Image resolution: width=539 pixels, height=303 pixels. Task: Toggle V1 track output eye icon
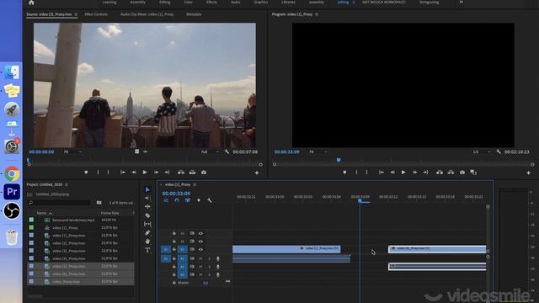tap(200, 249)
